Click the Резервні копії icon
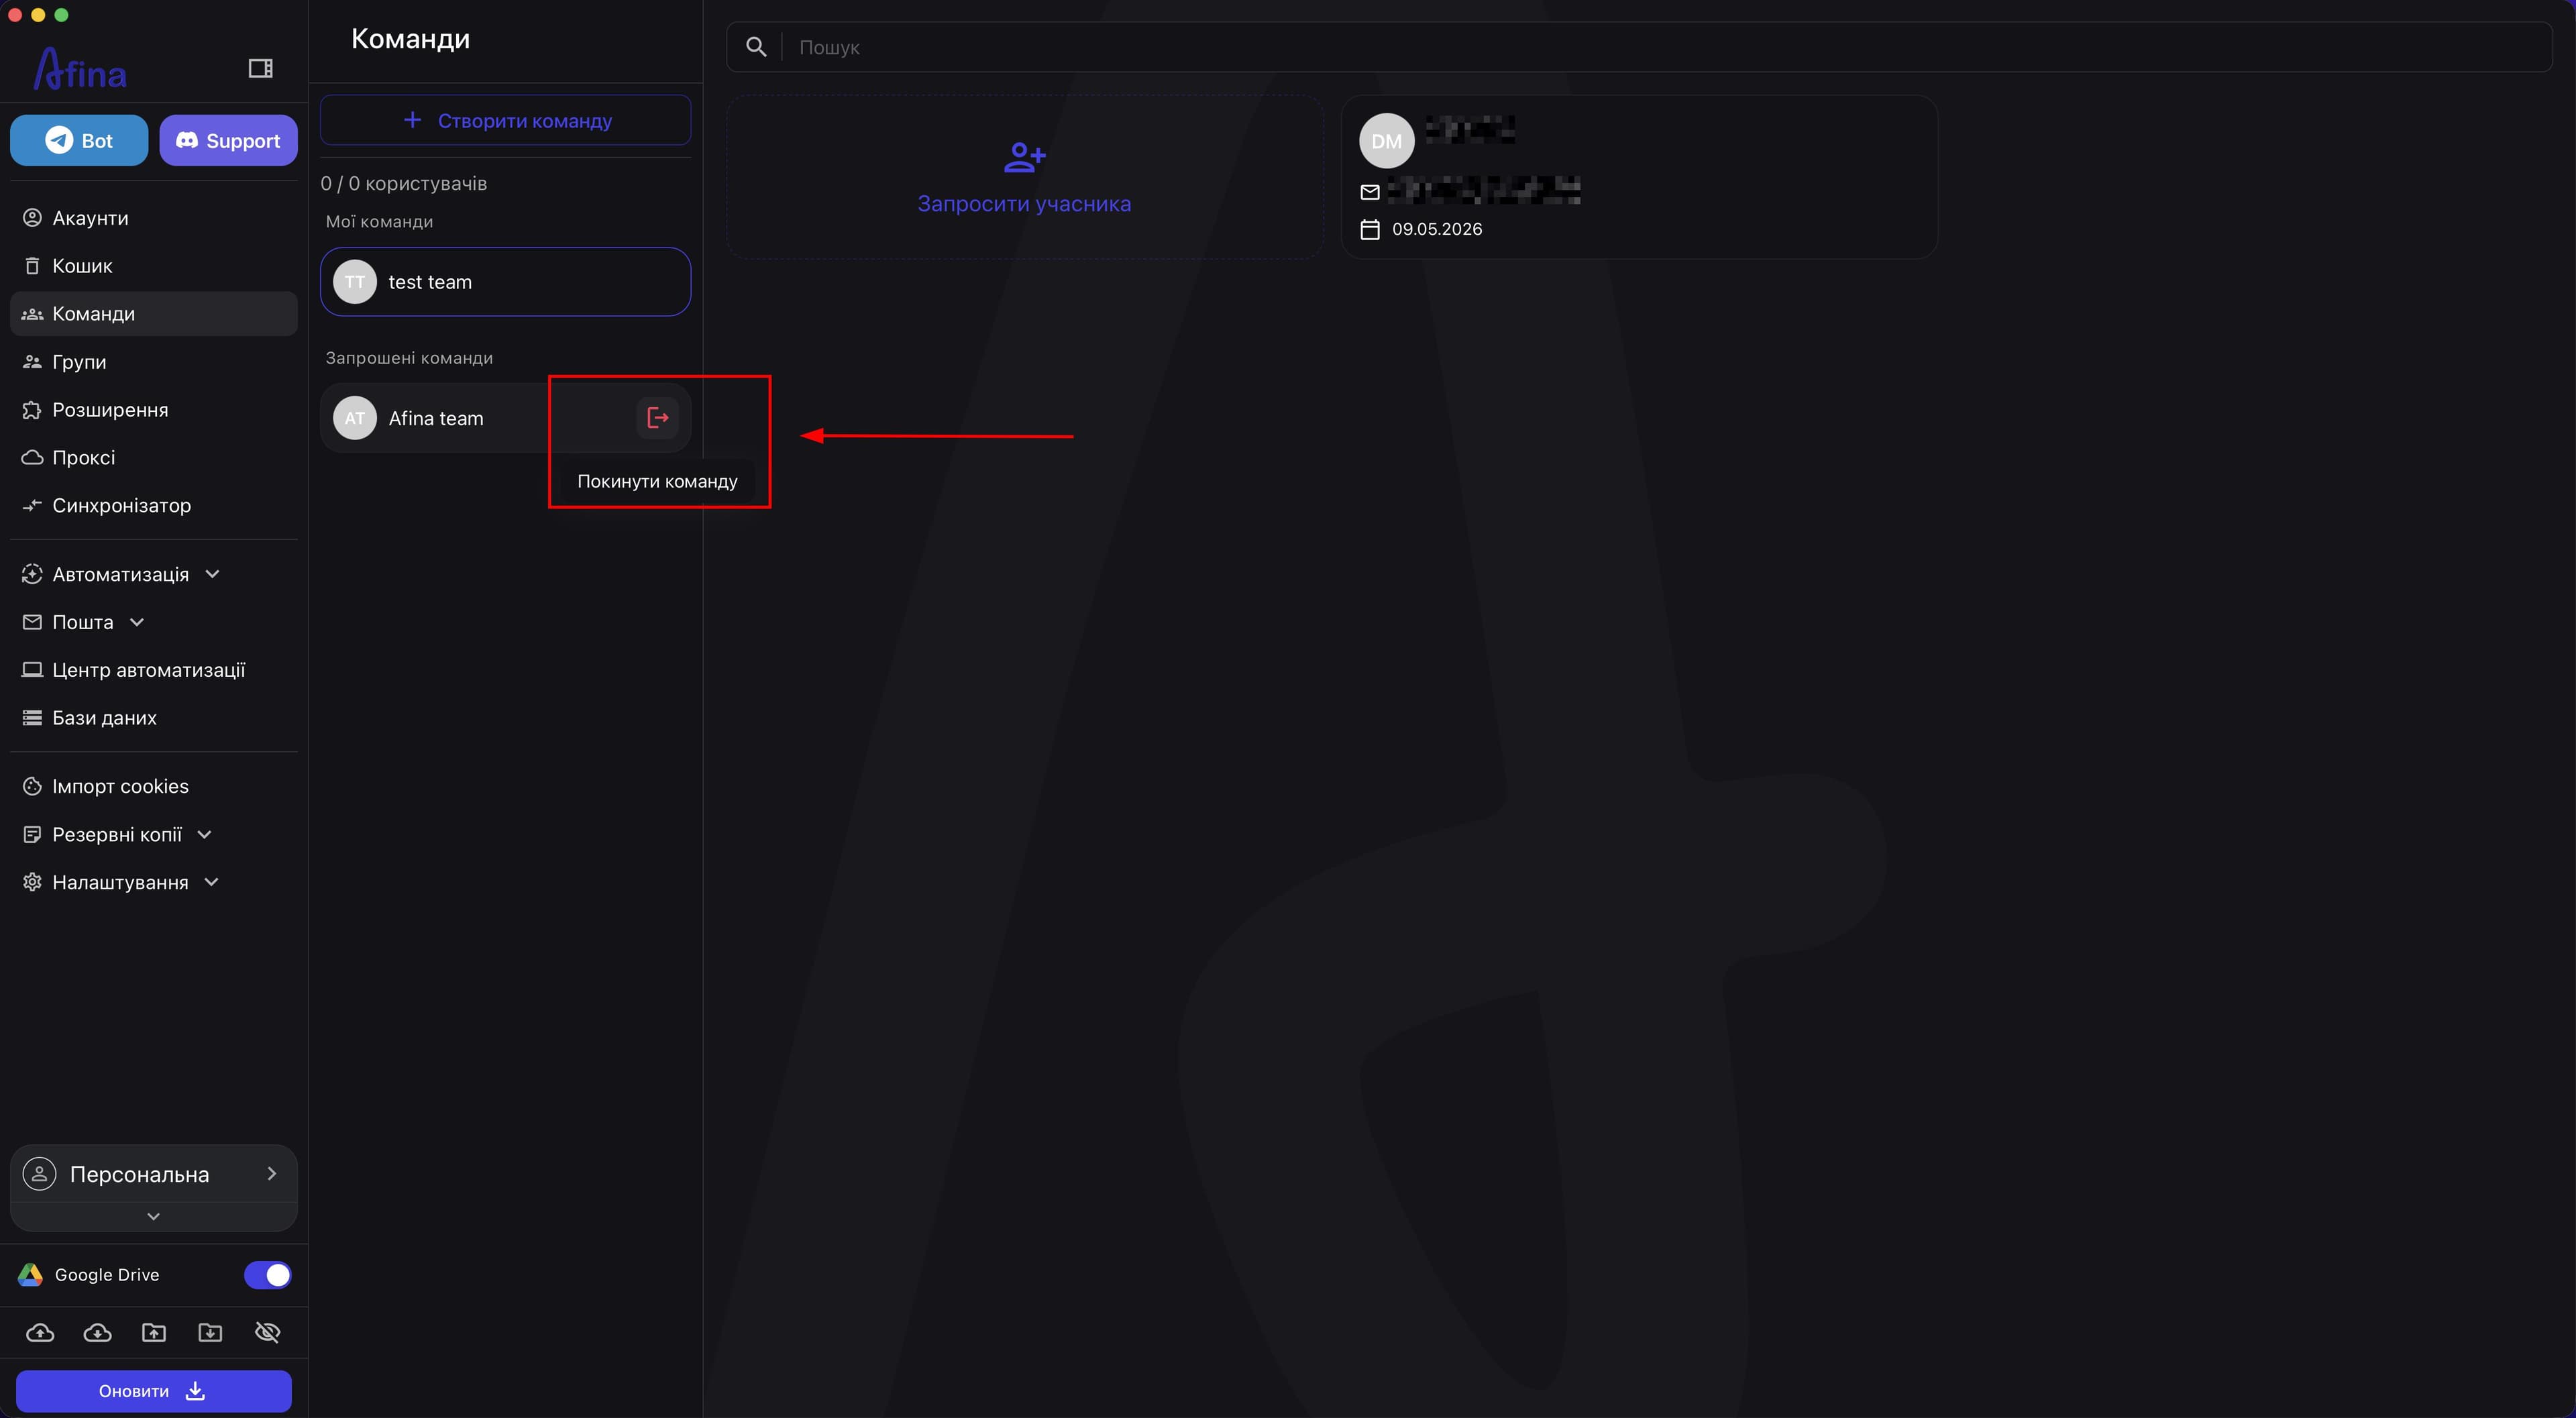This screenshot has height=1418, width=2576. (x=32, y=835)
